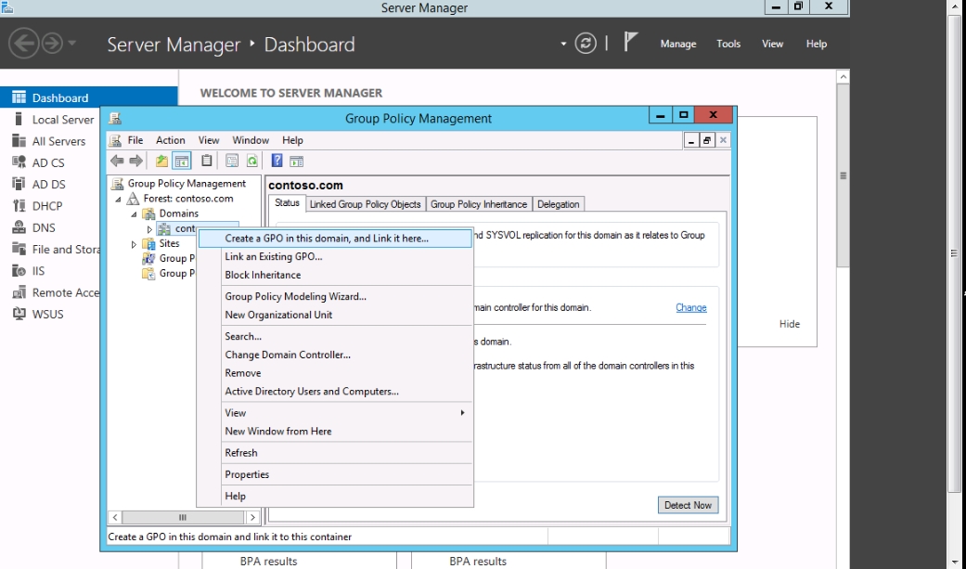Expand the Sites tree node
Screen dimensions: 966x569
tap(134, 244)
